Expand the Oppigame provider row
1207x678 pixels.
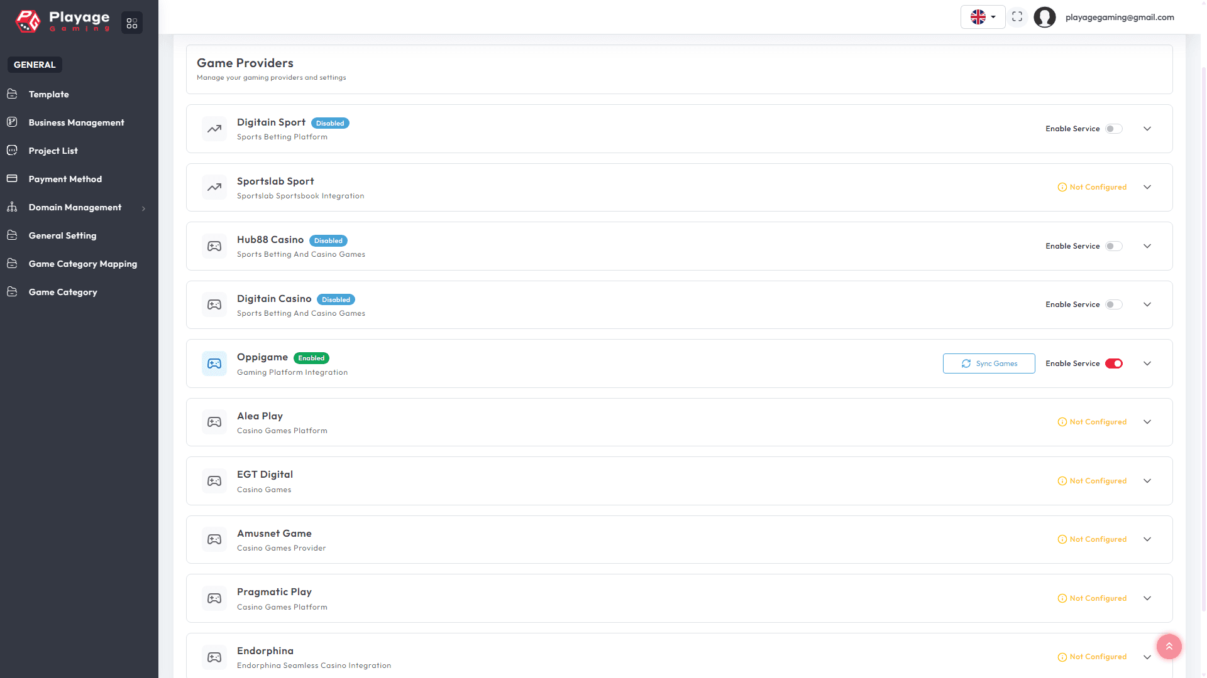1147,363
